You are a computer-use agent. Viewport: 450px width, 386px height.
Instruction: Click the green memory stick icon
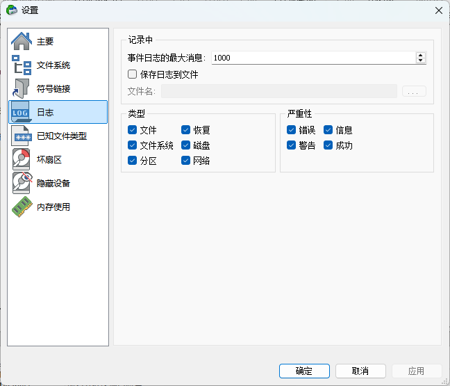(22, 207)
